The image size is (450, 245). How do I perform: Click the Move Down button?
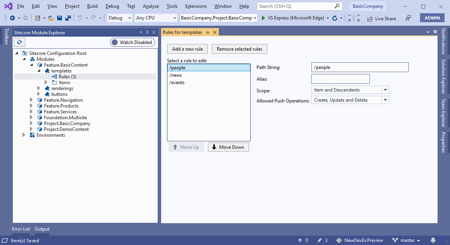(x=229, y=147)
